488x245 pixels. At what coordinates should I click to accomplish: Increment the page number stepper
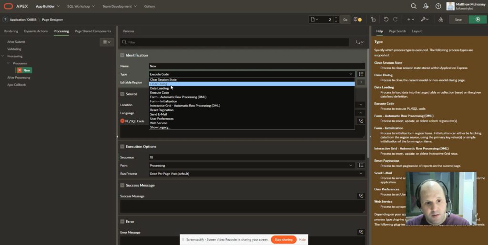click(x=335, y=18)
